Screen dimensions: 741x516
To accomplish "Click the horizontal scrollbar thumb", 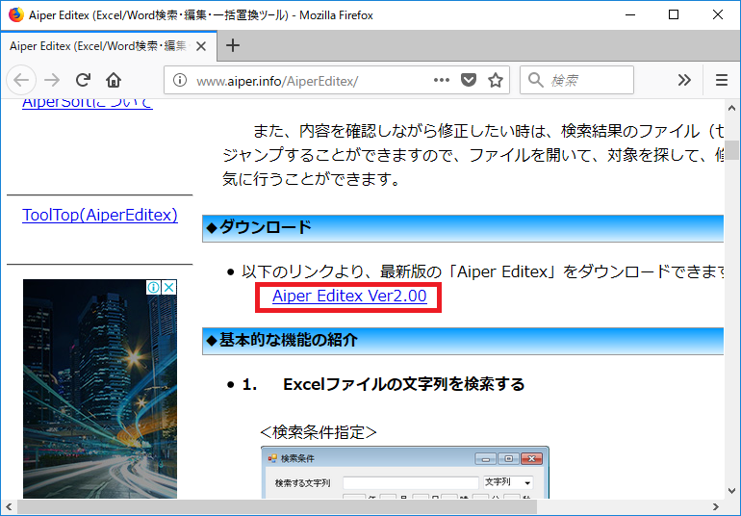I will pyautogui.click(x=277, y=506).
